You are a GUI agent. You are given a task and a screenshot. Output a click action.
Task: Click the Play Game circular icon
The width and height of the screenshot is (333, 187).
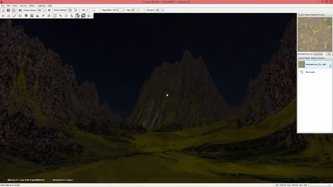[14, 10]
